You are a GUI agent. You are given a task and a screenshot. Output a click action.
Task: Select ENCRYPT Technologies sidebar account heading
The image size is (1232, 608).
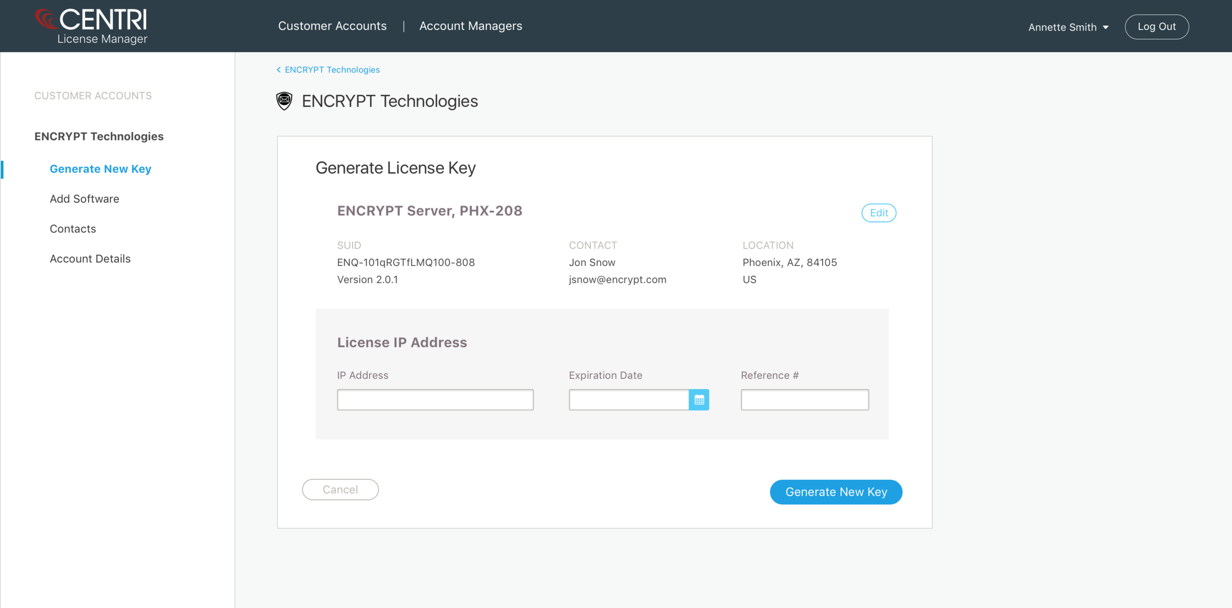coord(99,136)
